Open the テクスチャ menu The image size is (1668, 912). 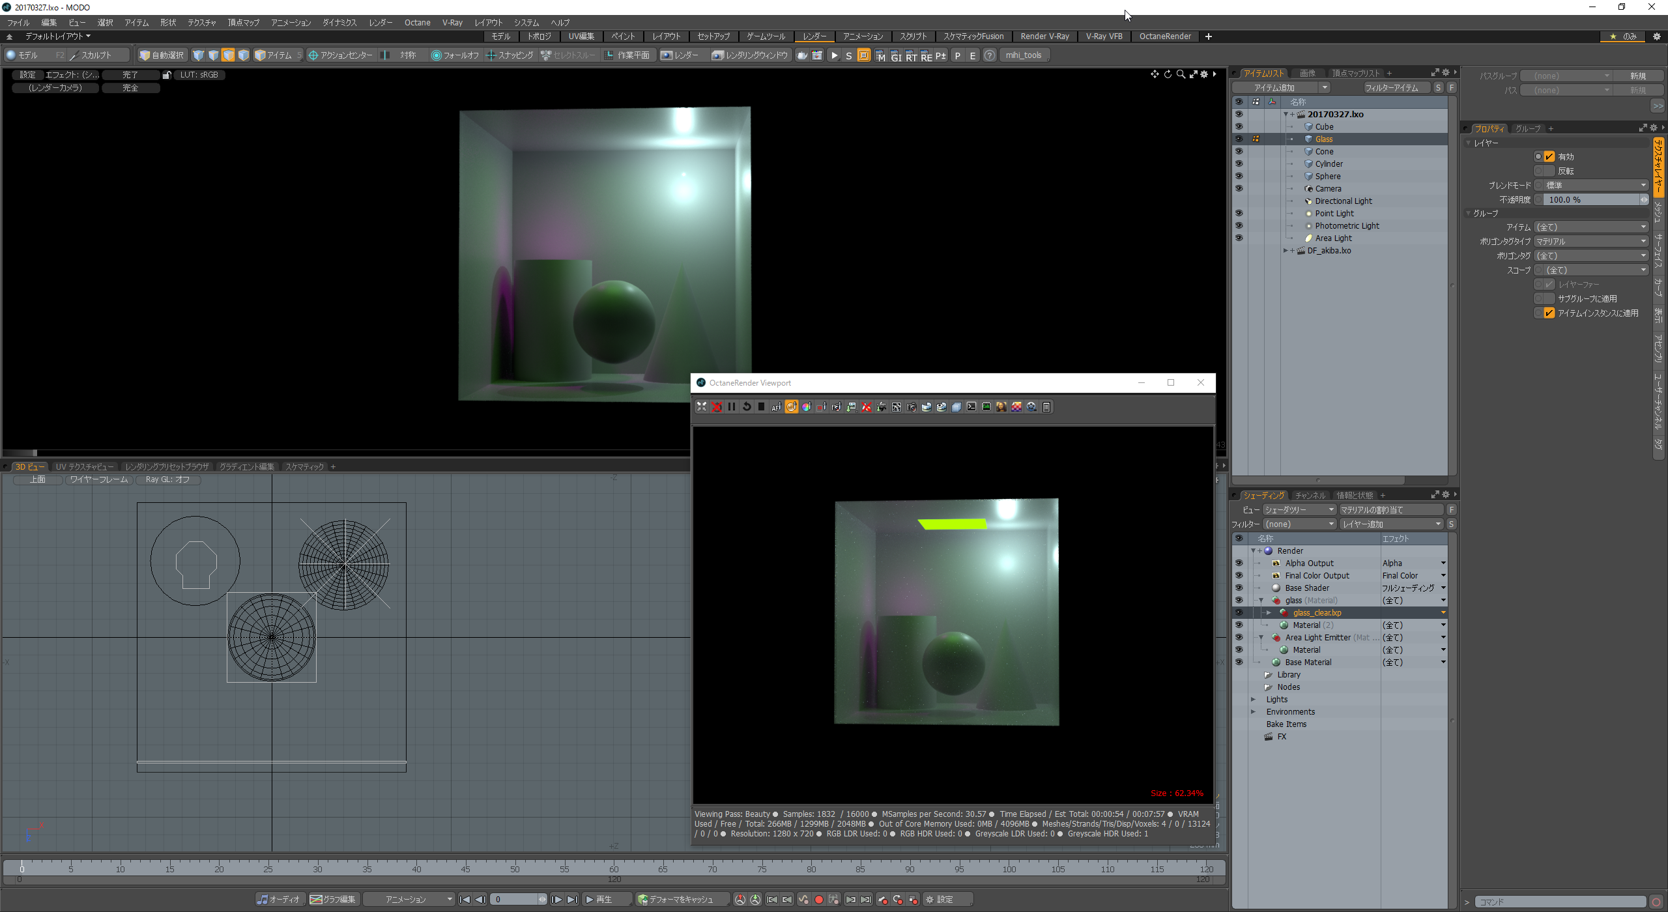click(201, 23)
